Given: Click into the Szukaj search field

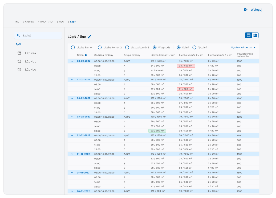Looking at the screenshot, I should [40, 35].
